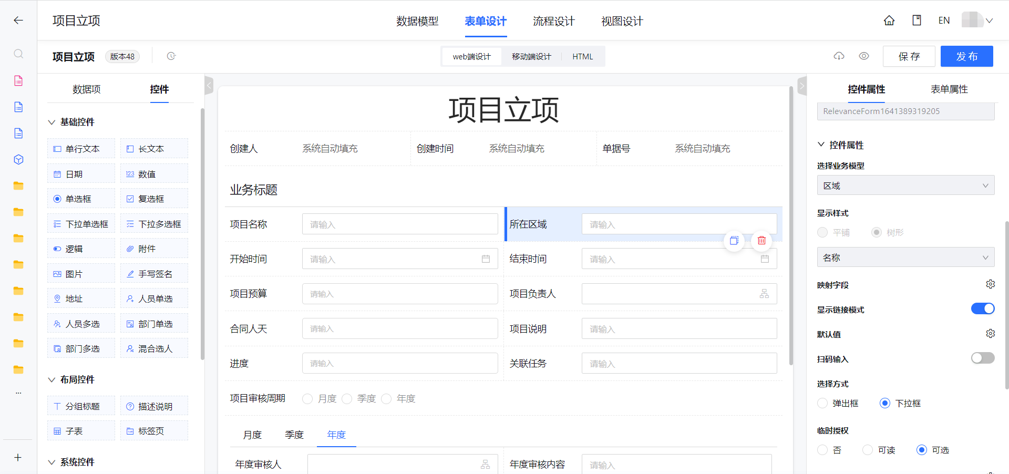Collapse the 布局控件 section
Viewport: 1009px width, 474px height.
[x=52, y=379]
